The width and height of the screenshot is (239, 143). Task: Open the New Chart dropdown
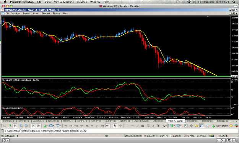[172, 126]
